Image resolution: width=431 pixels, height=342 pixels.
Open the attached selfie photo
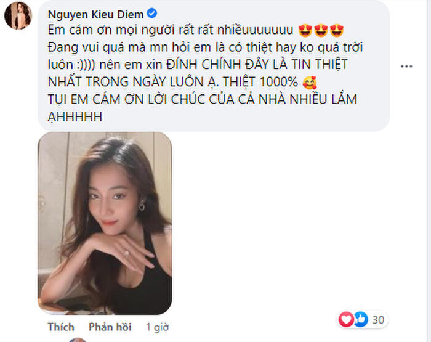[105, 223]
